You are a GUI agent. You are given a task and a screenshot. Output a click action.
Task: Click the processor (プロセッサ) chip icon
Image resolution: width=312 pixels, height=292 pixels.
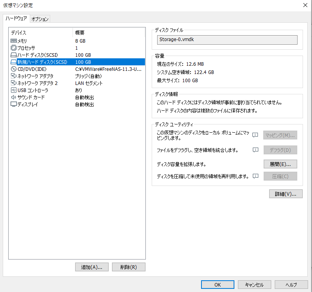[14, 48]
